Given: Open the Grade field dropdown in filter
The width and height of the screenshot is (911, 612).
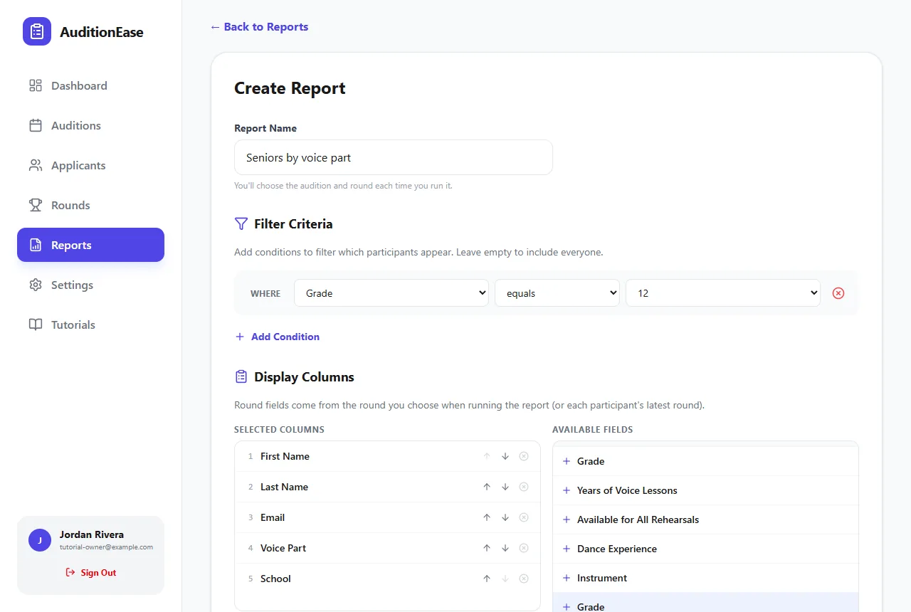Looking at the screenshot, I should [x=391, y=293].
